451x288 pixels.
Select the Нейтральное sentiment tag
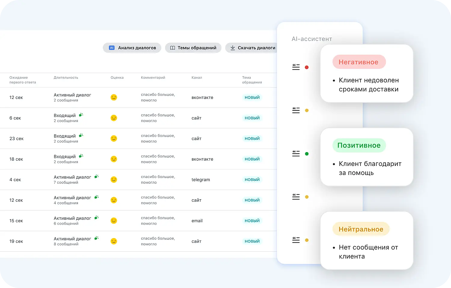pyautogui.click(x=361, y=229)
